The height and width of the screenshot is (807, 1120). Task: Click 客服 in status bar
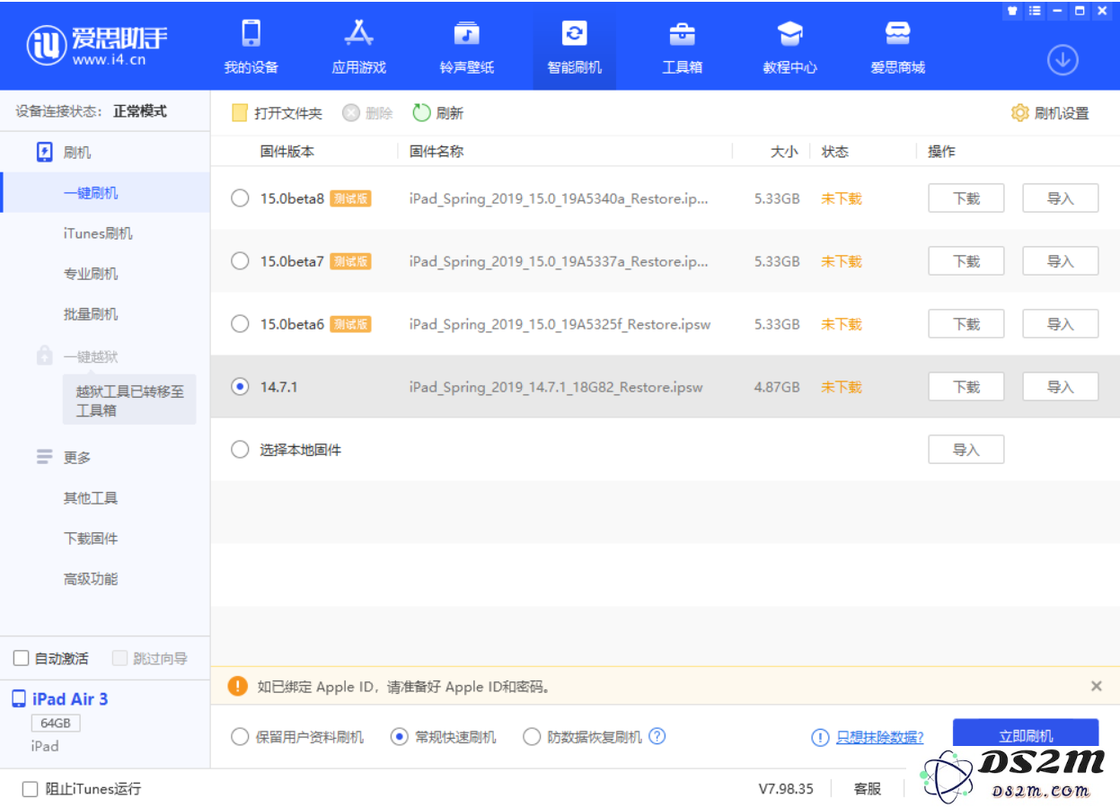pyautogui.click(x=867, y=789)
